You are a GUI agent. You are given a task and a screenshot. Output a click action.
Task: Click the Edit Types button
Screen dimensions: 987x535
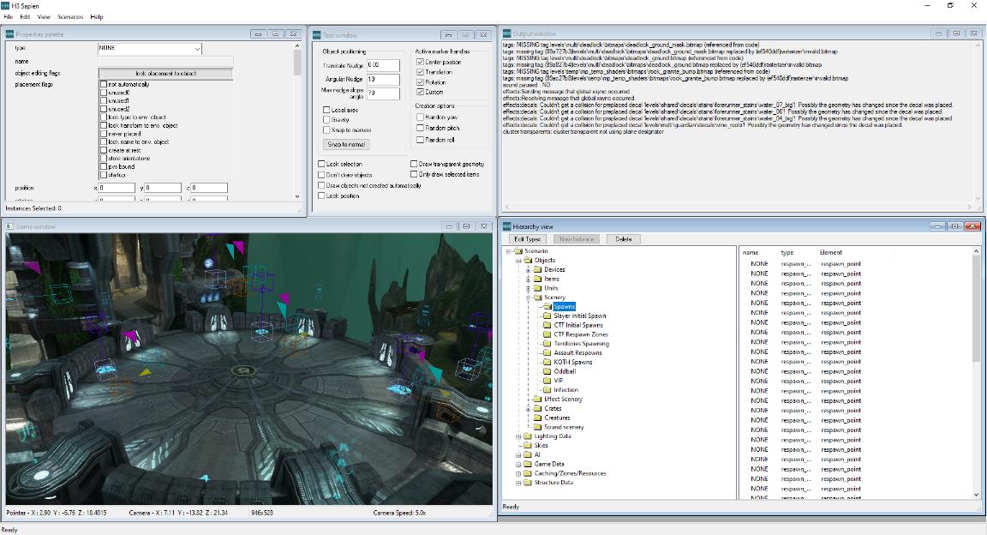click(x=528, y=239)
